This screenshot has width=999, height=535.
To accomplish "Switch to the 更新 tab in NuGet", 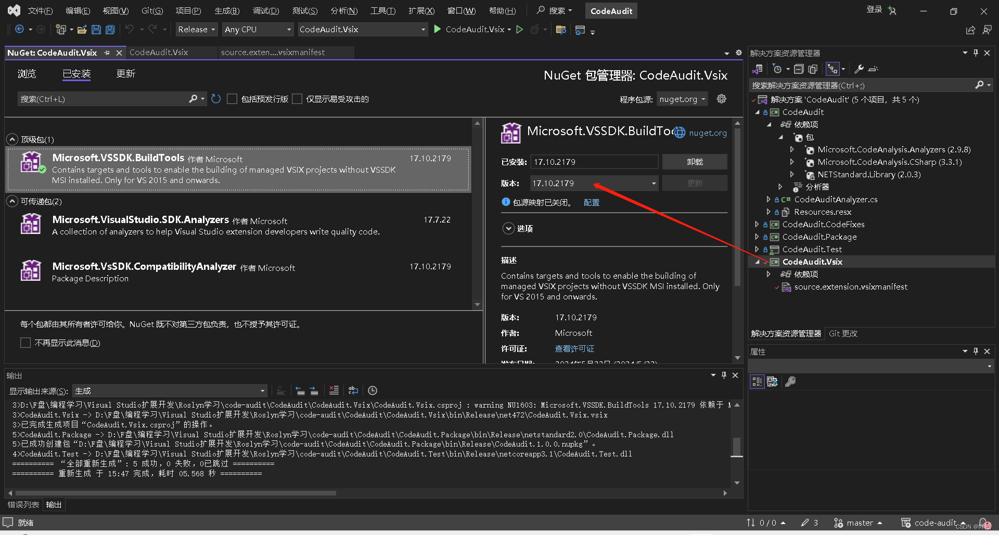I will pos(126,74).
